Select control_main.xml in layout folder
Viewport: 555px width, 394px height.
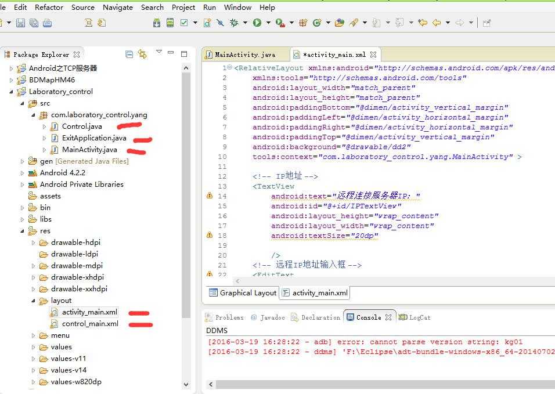(x=90, y=324)
